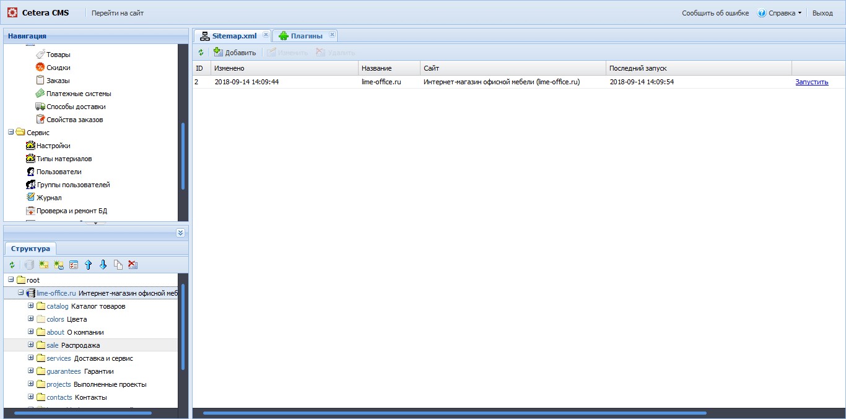Expand the contacts Контакты node
The image size is (846, 419).
coord(30,397)
